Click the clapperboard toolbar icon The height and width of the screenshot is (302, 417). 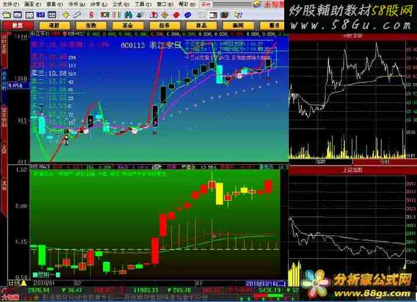coord(225,15)
